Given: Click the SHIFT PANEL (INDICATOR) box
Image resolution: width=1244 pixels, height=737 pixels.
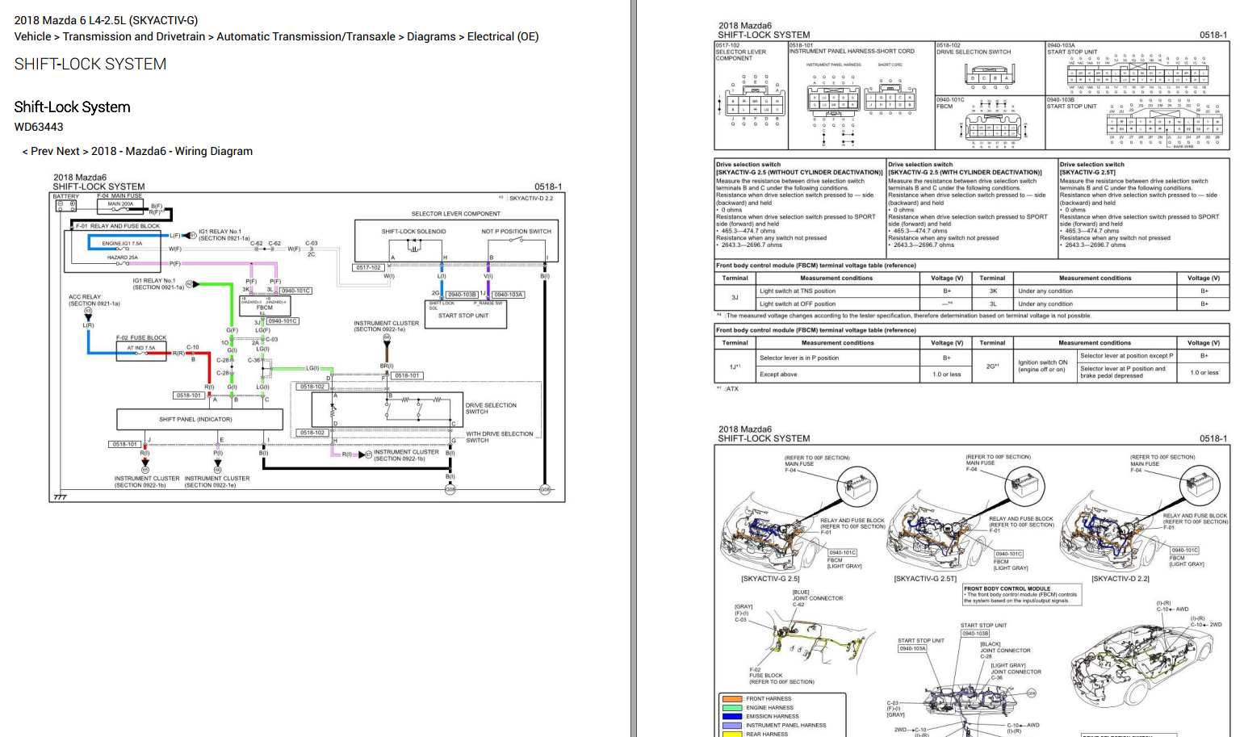Looking at the screenshot, I should pyautogui.click(x=199, y=419).
